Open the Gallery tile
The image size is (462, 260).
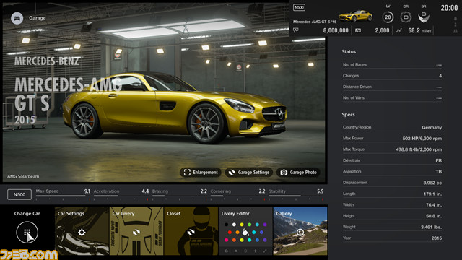[300, 231]
